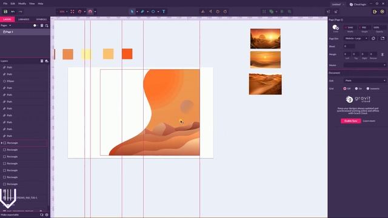
Task: Toggle the white circle in Pages header
Action: click(x=35, y=25)
